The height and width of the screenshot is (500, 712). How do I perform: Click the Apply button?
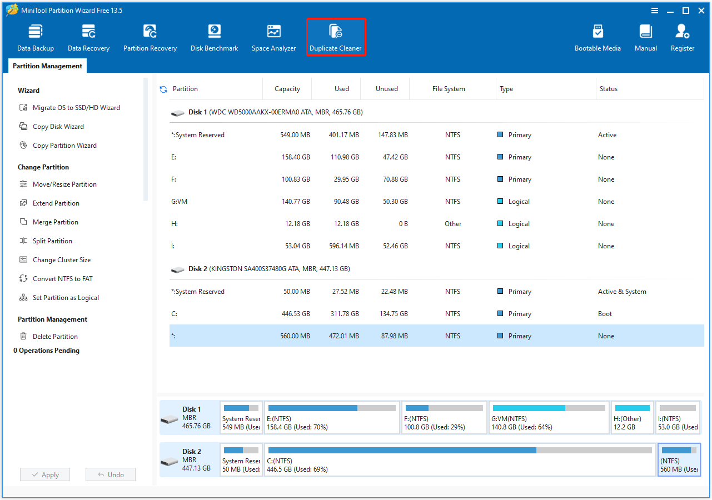click(44, 474)
